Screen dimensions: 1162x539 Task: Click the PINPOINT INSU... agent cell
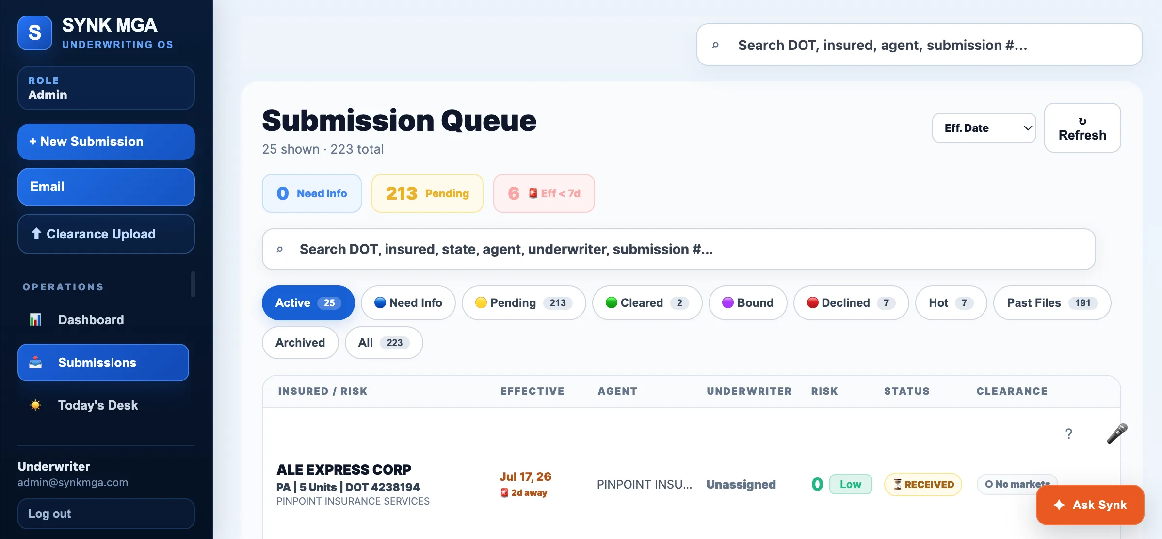[x=645, y=484]
